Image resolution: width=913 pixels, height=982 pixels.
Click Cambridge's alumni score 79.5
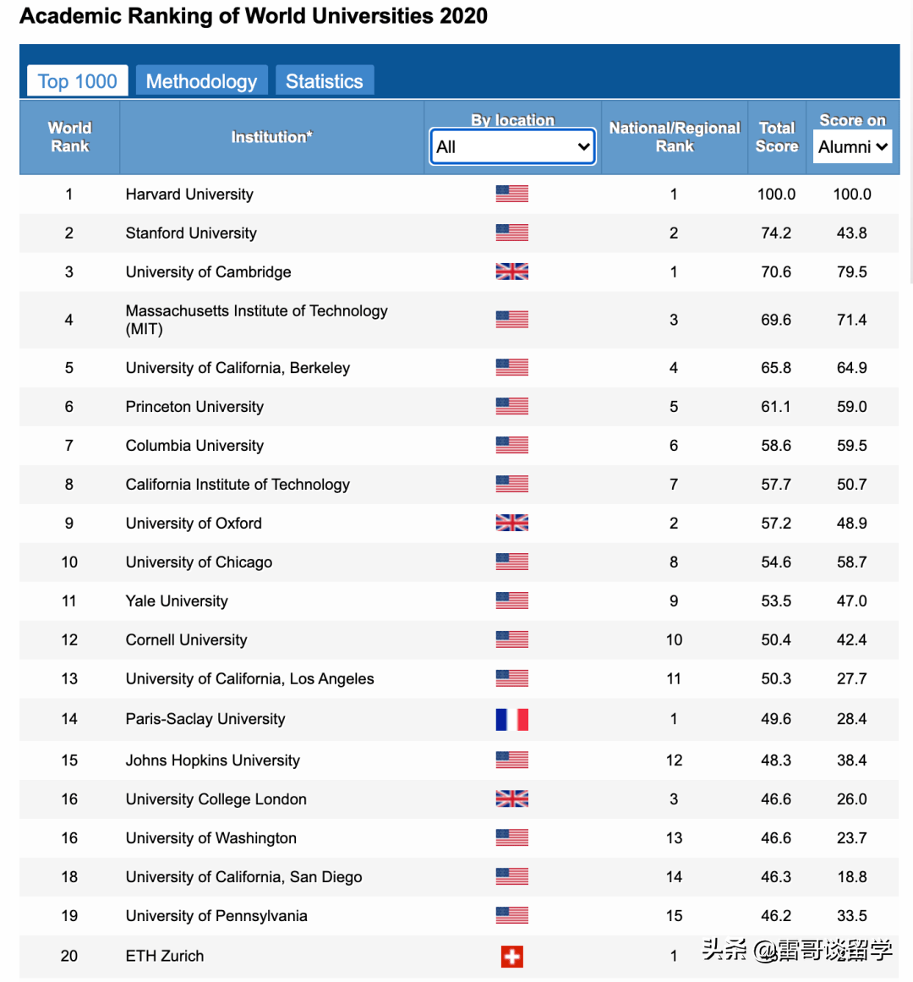pos(851,272)
